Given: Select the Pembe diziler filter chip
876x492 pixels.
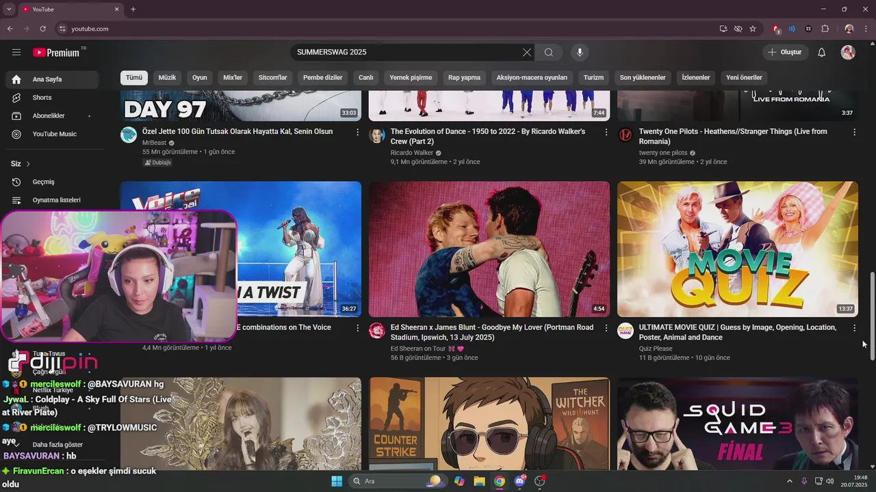Looking at the screenshot, I should [x=322, y=77].
